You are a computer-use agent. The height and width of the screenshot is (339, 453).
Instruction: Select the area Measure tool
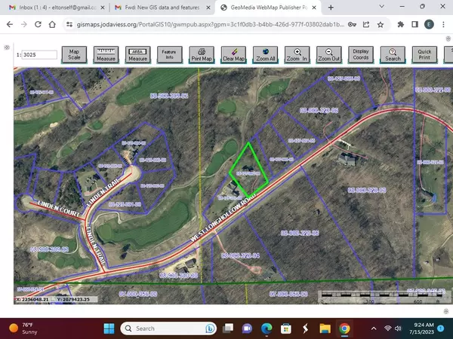(137, 55)
